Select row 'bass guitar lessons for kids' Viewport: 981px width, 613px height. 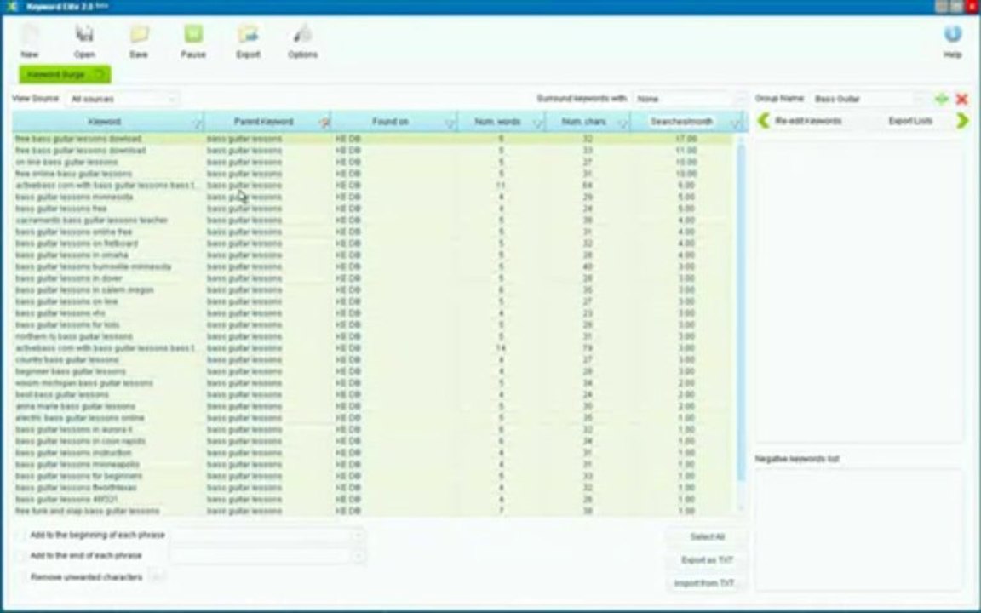[373, 324]
